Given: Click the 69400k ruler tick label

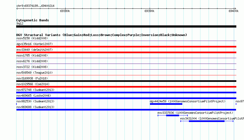Looking at the screenshot, I should [x=234, y=11].
